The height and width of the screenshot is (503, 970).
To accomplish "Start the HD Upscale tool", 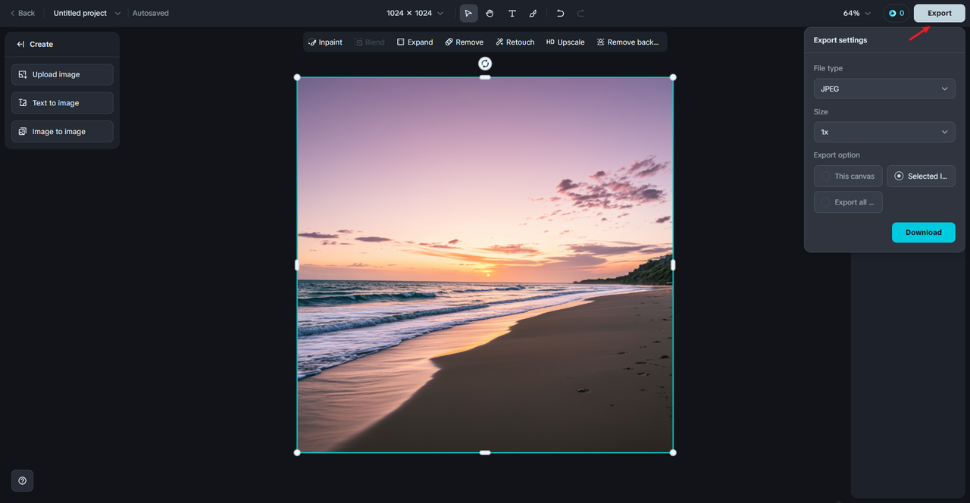I will pyautogui.click(x=565, y=42).
